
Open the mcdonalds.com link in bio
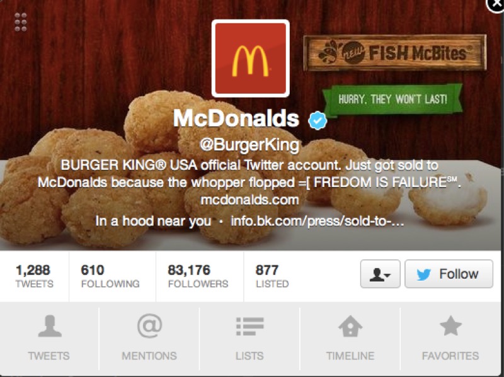(x=249, y=200)
